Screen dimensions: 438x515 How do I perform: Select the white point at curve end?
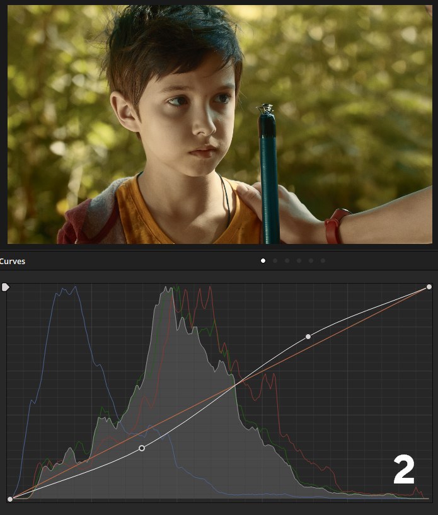[x=429, y=287]
